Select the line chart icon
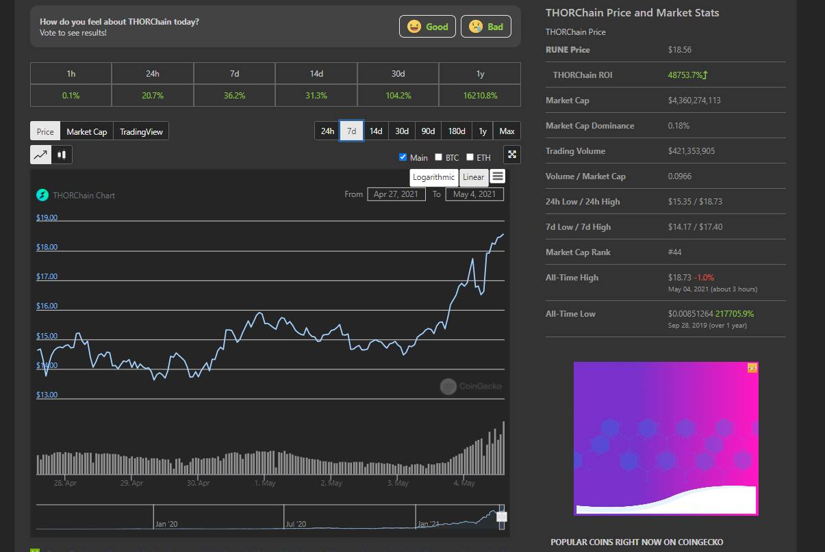This screenshot has height=552, width=825. pos(41,155)
